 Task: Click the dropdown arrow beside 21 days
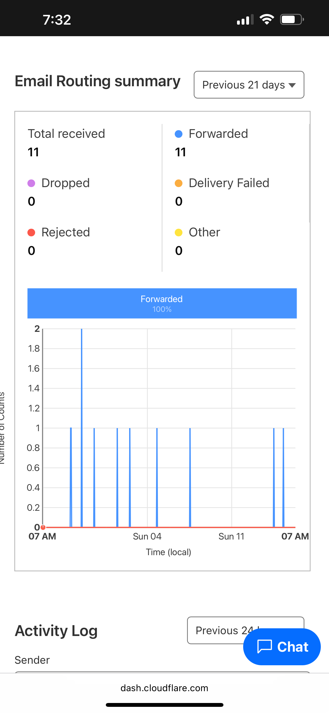[x=292, y=85]
